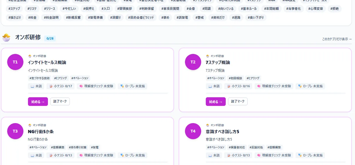
Task: Open the インサイトセールス概論 card title
Action: (x=47, y=62)
